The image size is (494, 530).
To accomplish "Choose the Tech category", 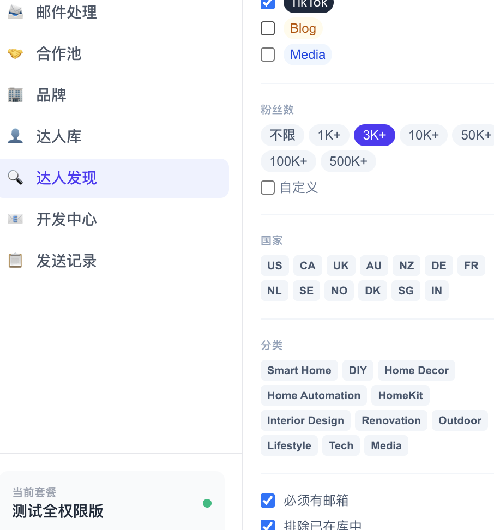I will click(341, 445).
